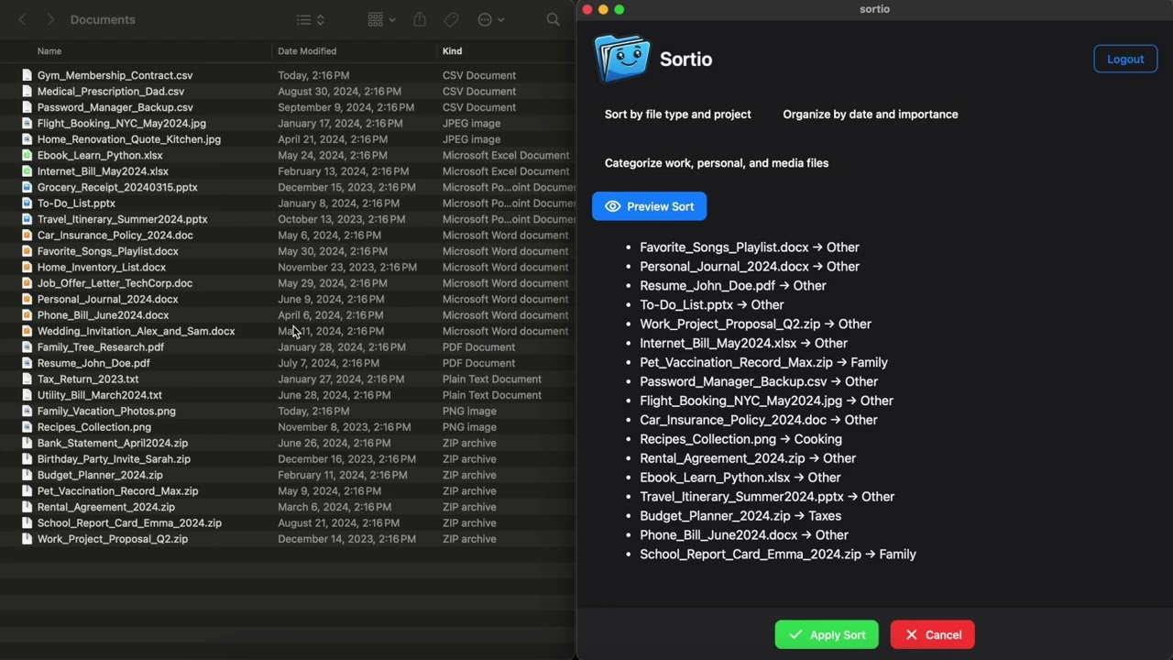Click the Finder forward arrow
1173x660 pixels.
point(50,19)
